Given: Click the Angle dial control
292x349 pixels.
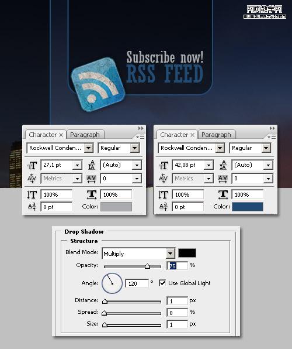Looking at the screenshot, I should point(112,283).
